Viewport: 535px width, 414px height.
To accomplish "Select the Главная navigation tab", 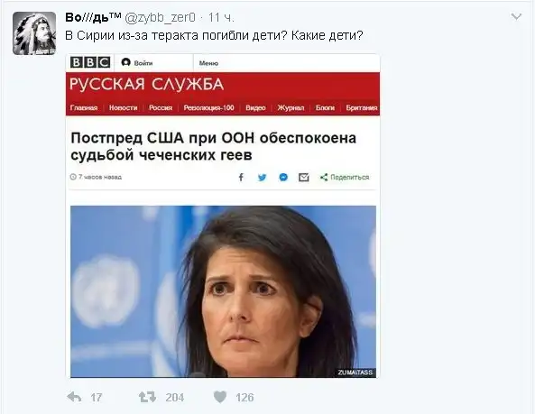I will (x=84, y=107).
